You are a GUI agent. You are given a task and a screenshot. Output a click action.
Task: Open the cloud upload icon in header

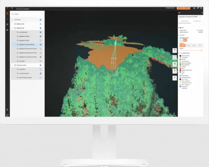[194, 8]
